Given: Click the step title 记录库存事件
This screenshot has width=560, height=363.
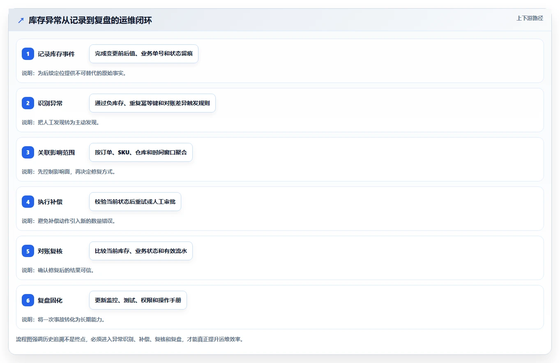Looking at the screenshot, I should [x=56, y=54].
